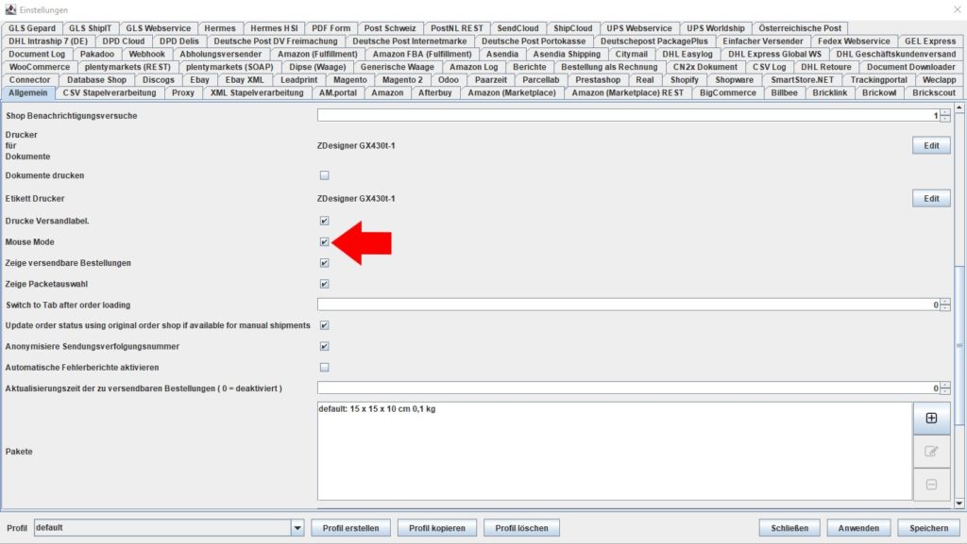Click the Einstellungen window app icon

coord(10,9)
